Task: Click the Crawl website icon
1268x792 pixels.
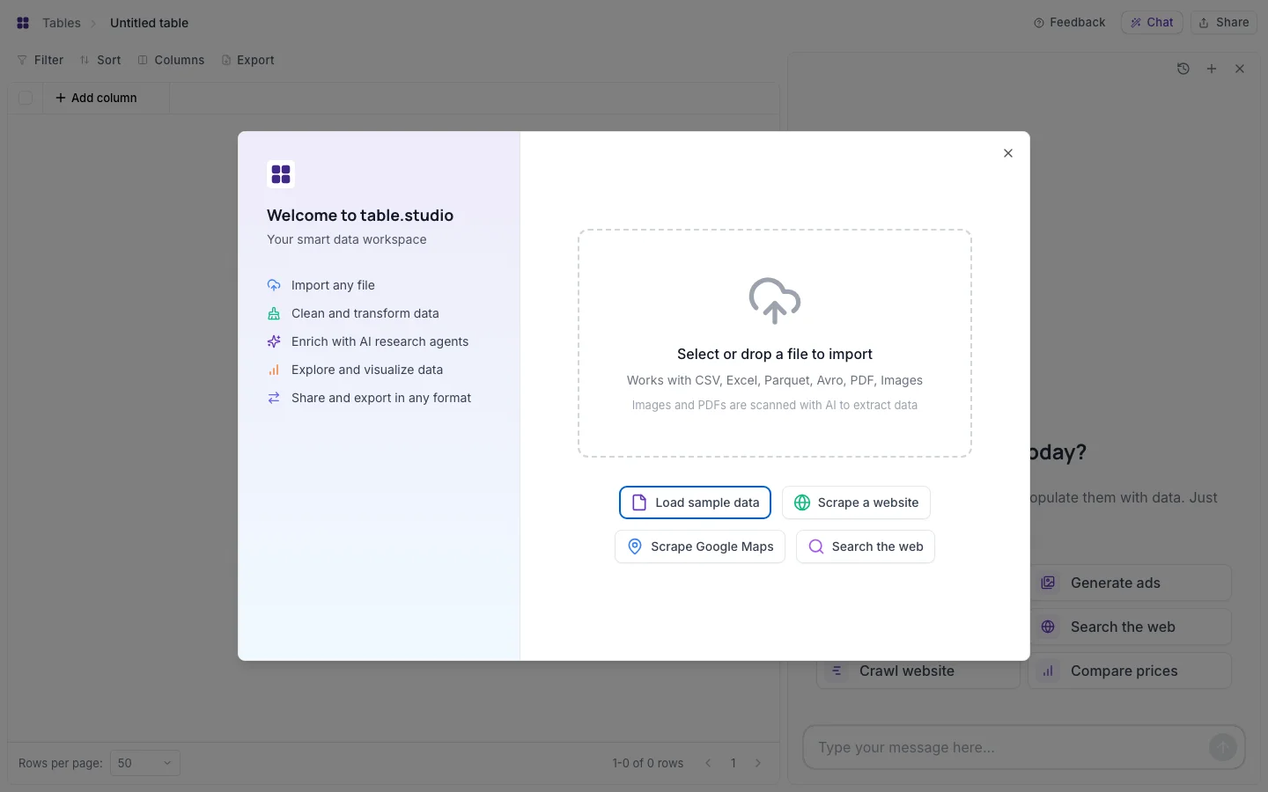Action: click(x=837, y=671)
